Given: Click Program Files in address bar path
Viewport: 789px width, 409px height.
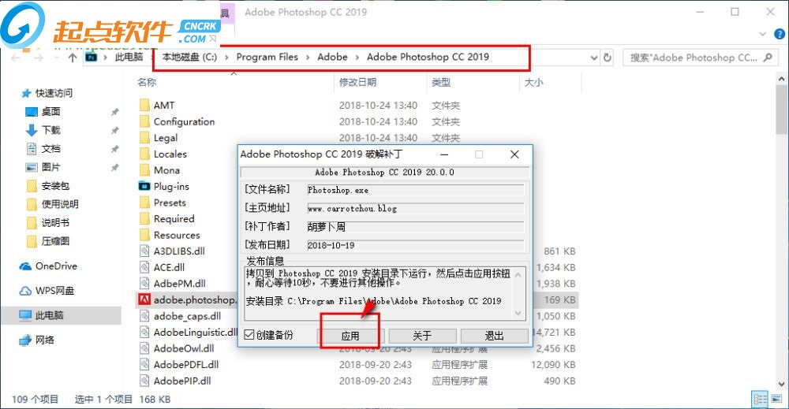Looking at the screenshot, I should (267, 57).
